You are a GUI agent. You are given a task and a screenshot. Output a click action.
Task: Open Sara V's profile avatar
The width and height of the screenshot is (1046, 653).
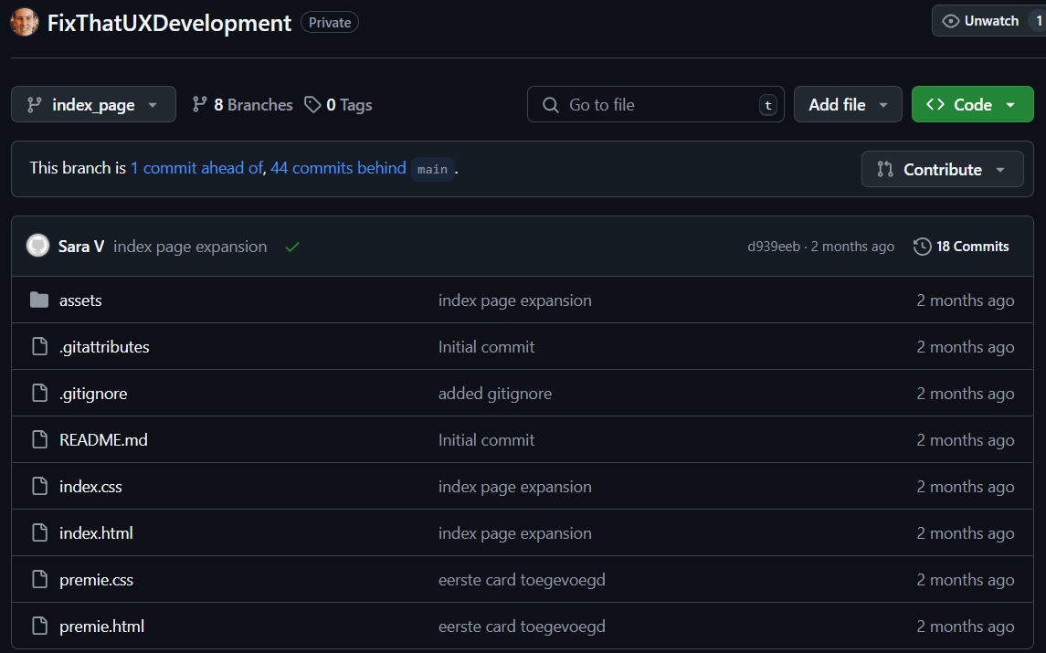pos(37,245)
